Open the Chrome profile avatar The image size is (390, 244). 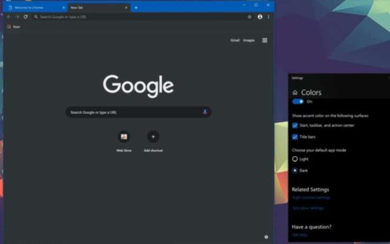tap(260, 17)
